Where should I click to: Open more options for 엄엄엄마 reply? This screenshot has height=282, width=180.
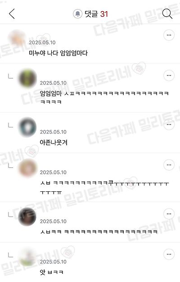169,75
